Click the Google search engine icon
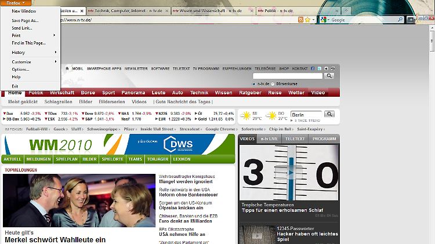The height and width of the screenshot is (244, 435). (x=322, y=20)
